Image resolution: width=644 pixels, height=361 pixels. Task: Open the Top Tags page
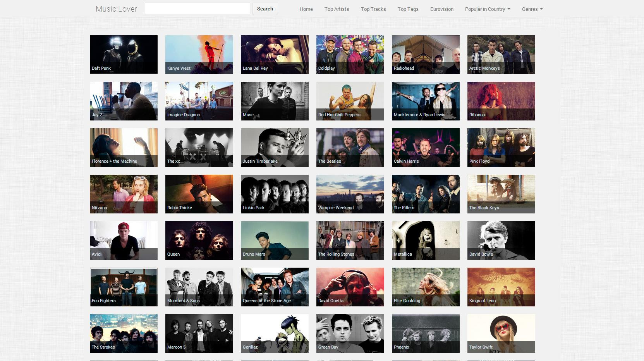[x=408, y=9]
